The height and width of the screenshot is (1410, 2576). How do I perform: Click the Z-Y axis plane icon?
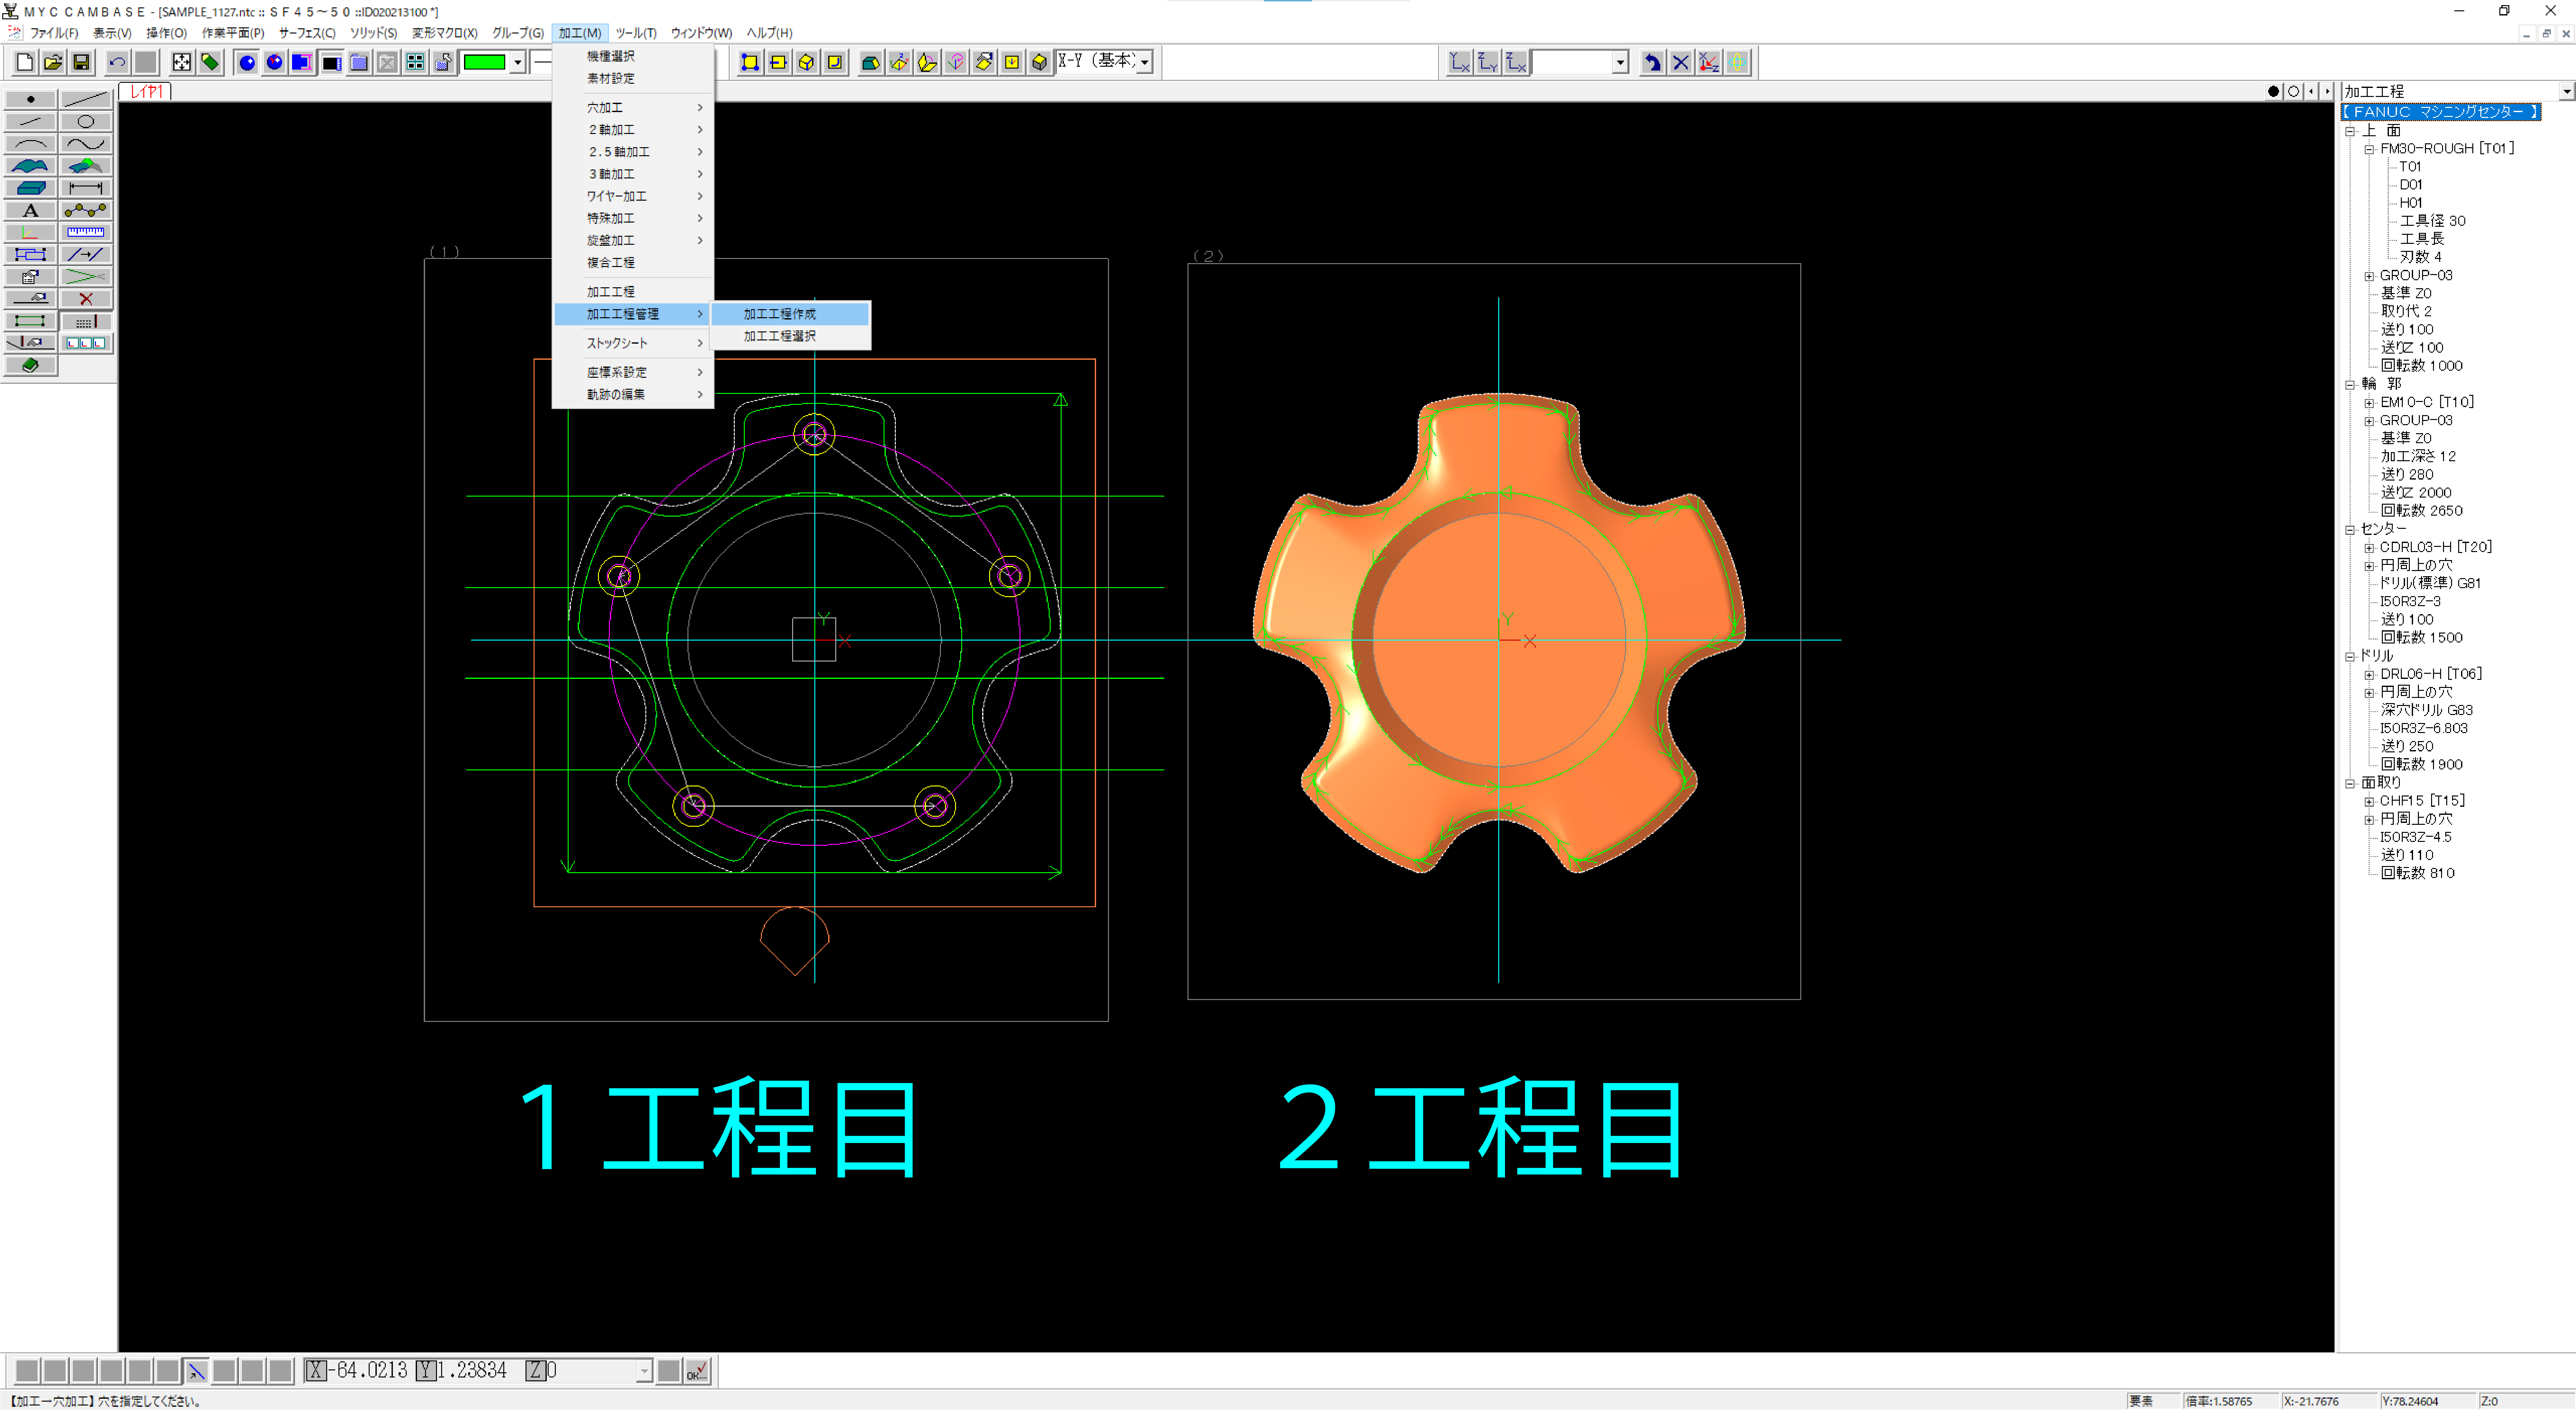coord(1488,62)
